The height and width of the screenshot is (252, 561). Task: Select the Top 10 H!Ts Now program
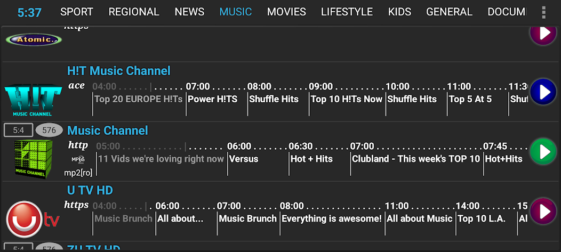click(x=347, y=99)
